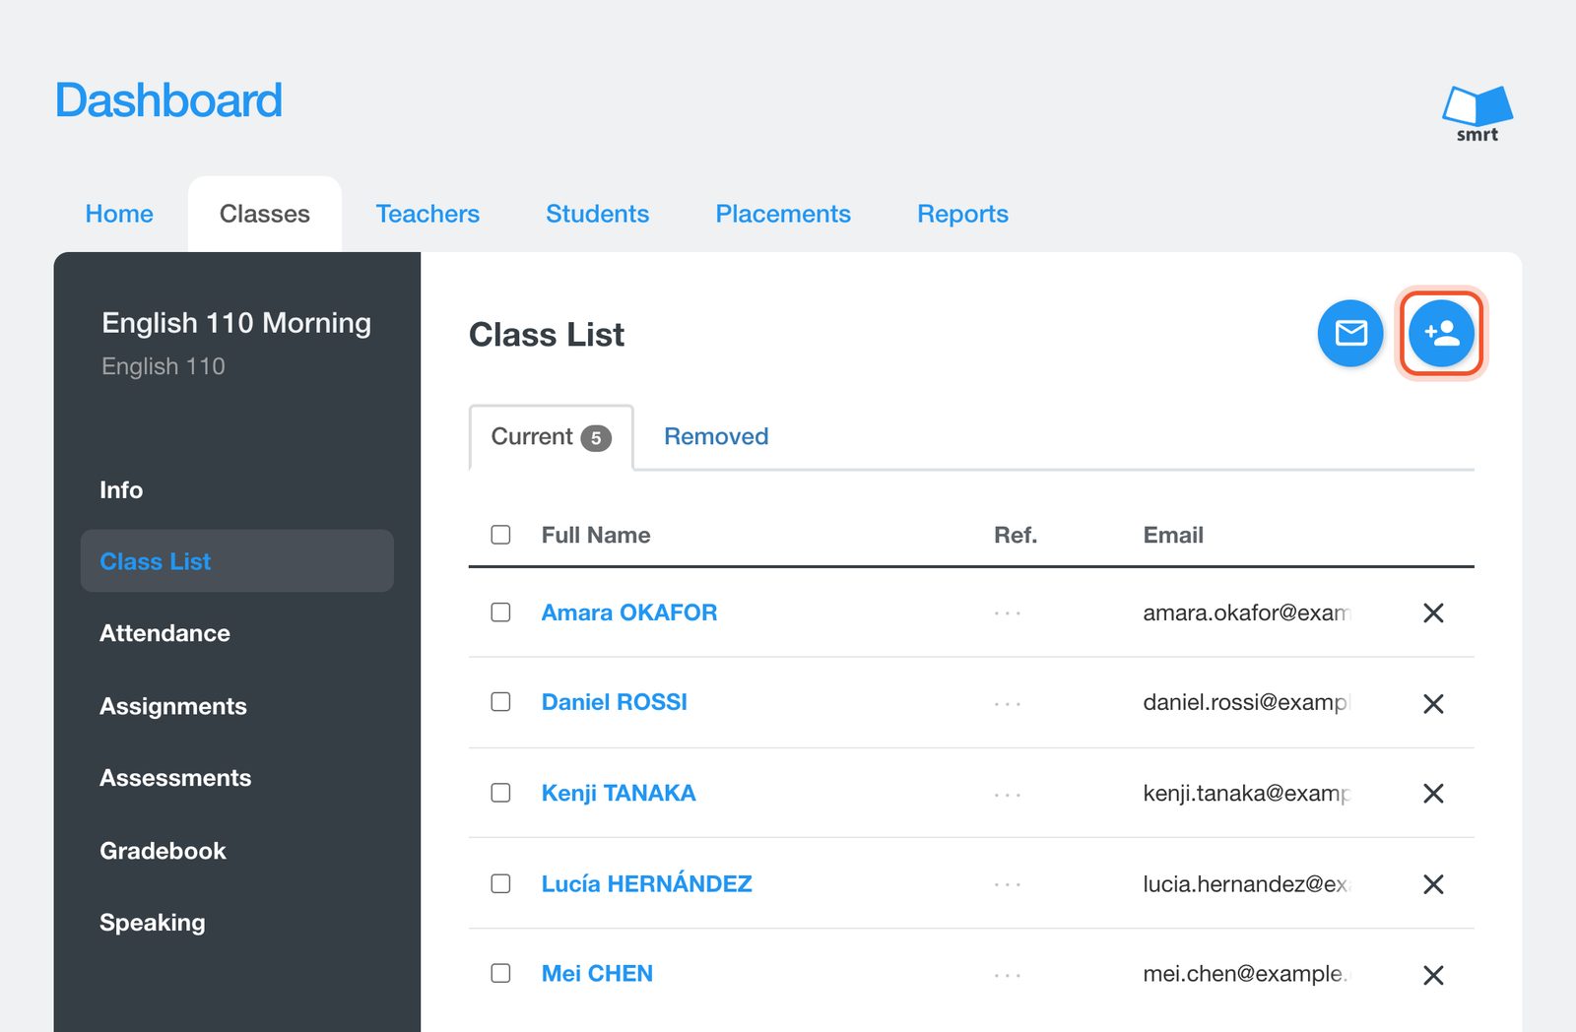Remove Daniel ROSSI using X icon
Screen dimensions: 1576x1032
coord(1433,703)
